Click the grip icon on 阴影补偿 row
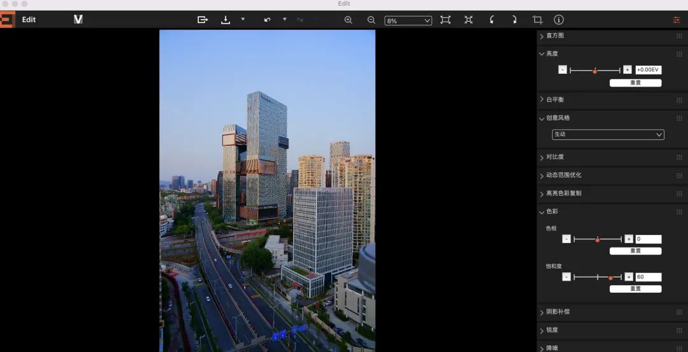688x352 pixels. click(x=679, y=312)
